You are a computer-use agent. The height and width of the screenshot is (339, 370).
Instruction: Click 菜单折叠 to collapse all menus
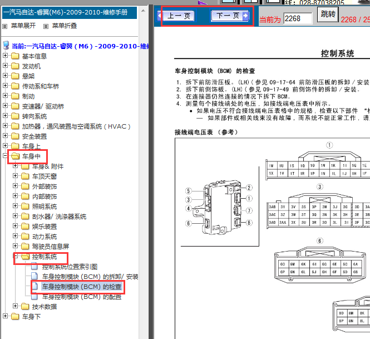65,26
